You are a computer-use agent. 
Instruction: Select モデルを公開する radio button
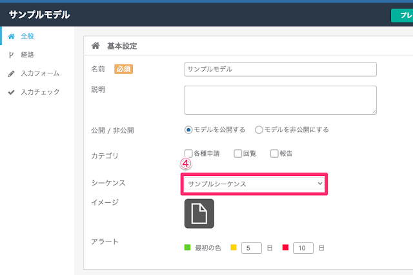pos(188,129)
